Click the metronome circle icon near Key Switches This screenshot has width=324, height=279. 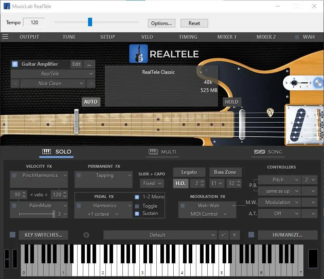(86, 235)
